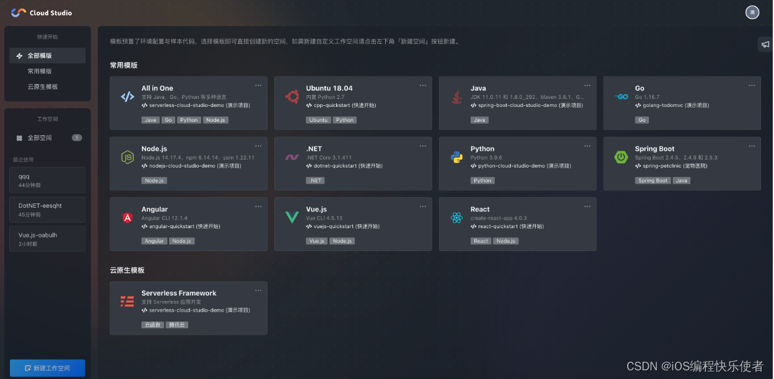Click the Angular shield logo
The image size is (774, 379).
coord(128,218)
